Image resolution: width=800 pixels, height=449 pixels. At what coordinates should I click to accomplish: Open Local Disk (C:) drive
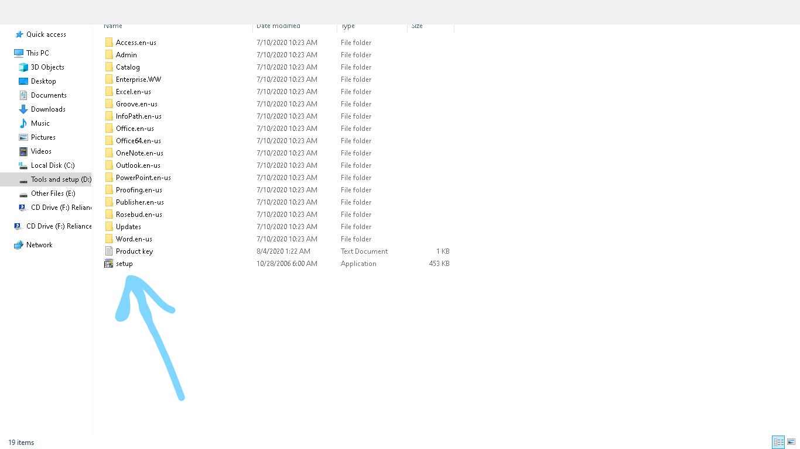tap(53, 165)
